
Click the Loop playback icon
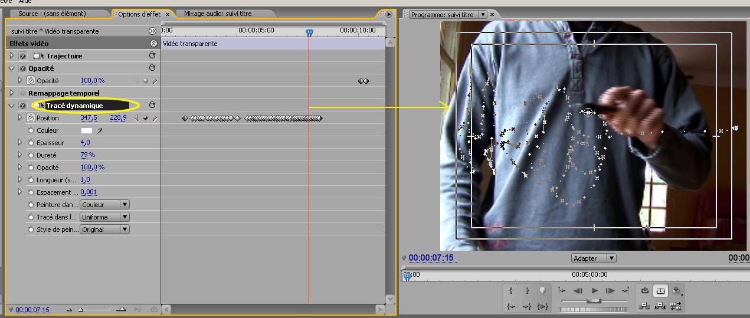pos(644,290)
